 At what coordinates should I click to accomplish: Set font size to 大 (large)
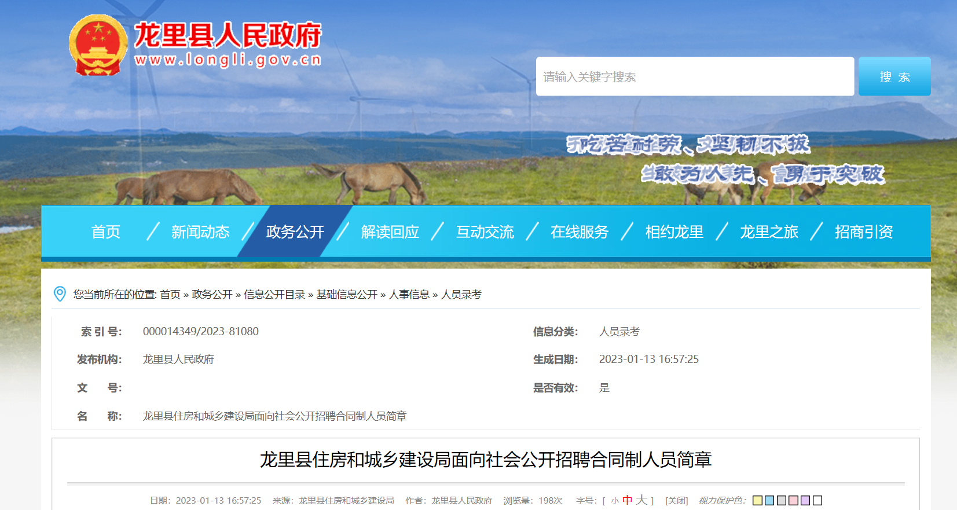tap(641, 500)
